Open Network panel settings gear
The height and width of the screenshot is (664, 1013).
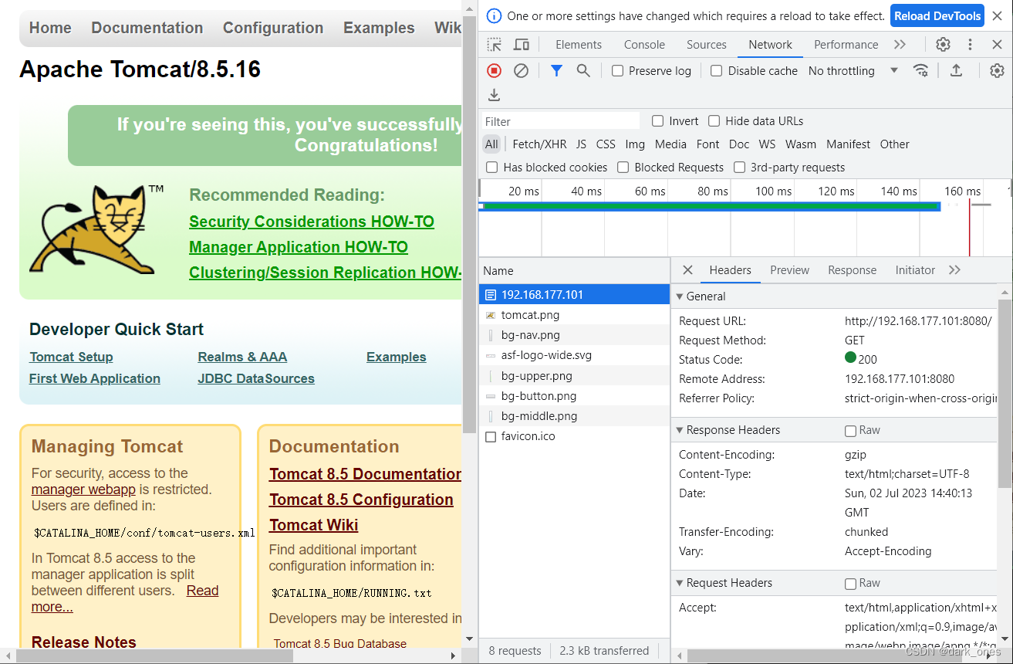click(997, 70)
